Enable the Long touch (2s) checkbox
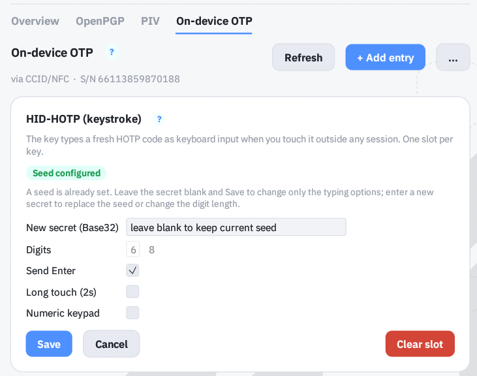The image size is (477, 376). (x=132, y=291)
